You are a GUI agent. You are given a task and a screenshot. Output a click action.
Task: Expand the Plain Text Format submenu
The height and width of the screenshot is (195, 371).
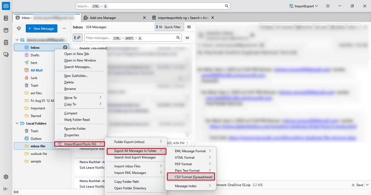pos(191,170)
